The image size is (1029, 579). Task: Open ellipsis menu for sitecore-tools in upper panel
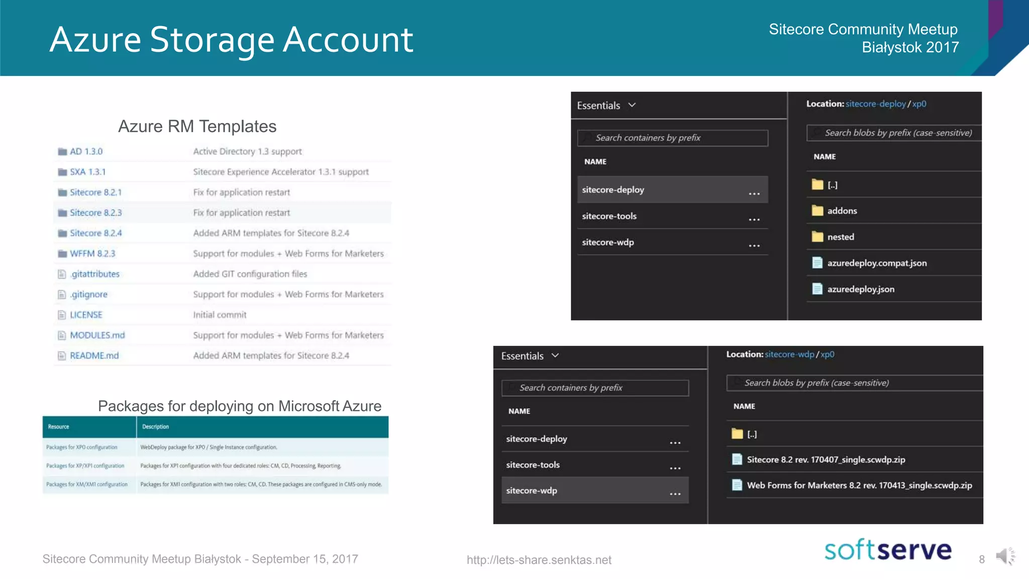tap(754, 220)
